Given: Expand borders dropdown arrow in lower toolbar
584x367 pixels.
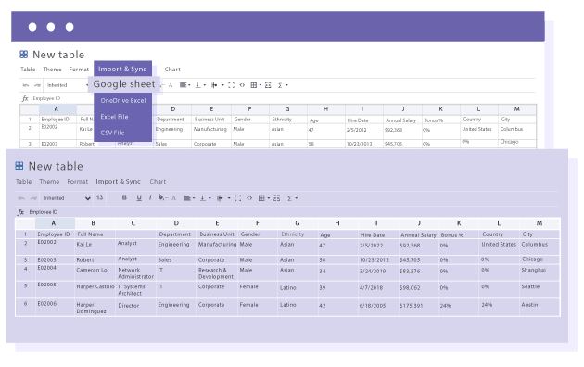Looking at the screenshot, I should (x=269, y=198).
